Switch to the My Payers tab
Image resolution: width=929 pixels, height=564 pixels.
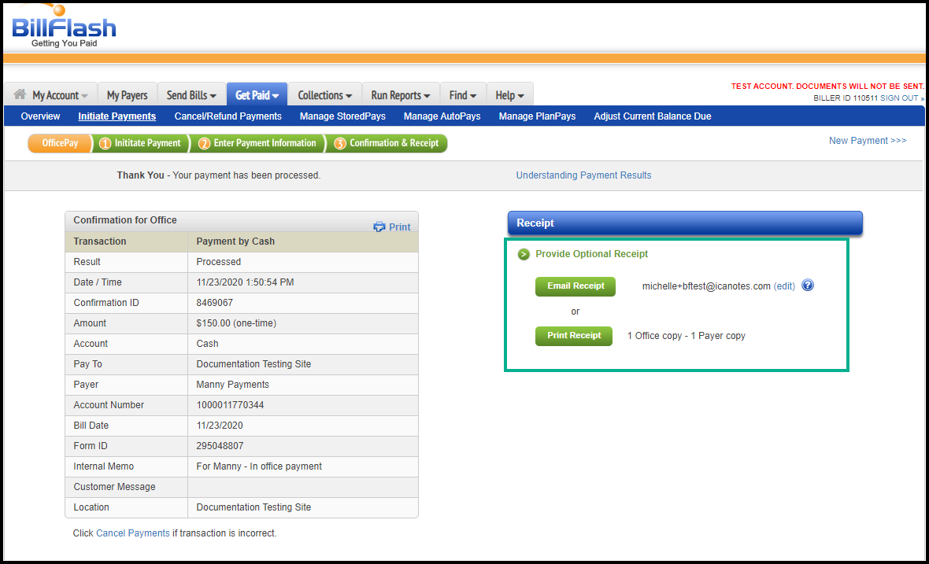point(127,95)
